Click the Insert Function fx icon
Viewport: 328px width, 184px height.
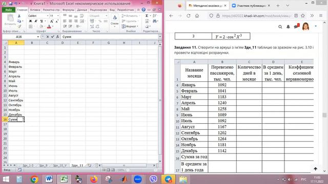tap(57, 37)
